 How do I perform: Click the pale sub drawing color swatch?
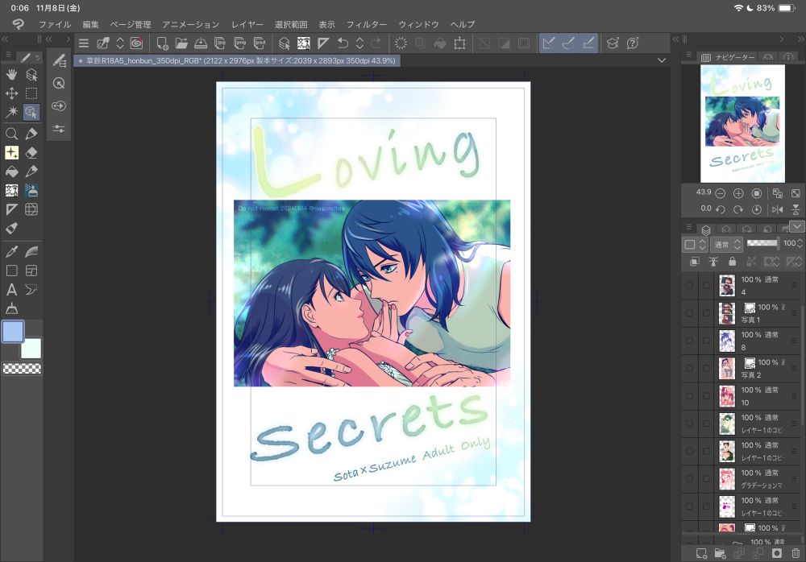coord(31,349)
